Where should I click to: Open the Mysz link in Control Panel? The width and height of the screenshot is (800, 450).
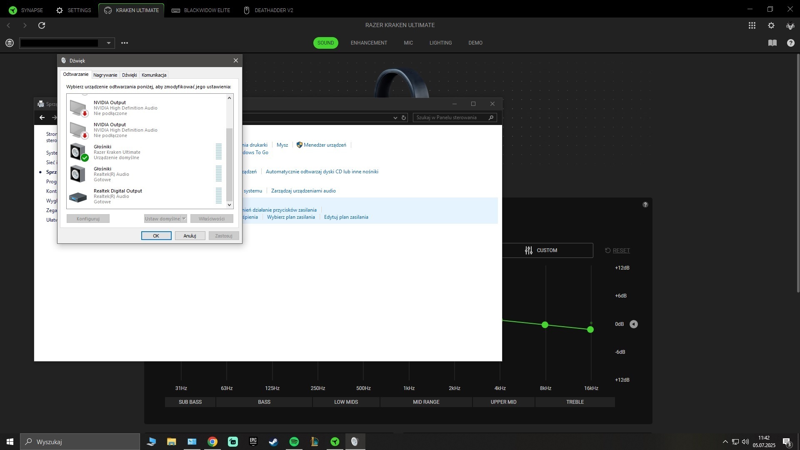282,145
